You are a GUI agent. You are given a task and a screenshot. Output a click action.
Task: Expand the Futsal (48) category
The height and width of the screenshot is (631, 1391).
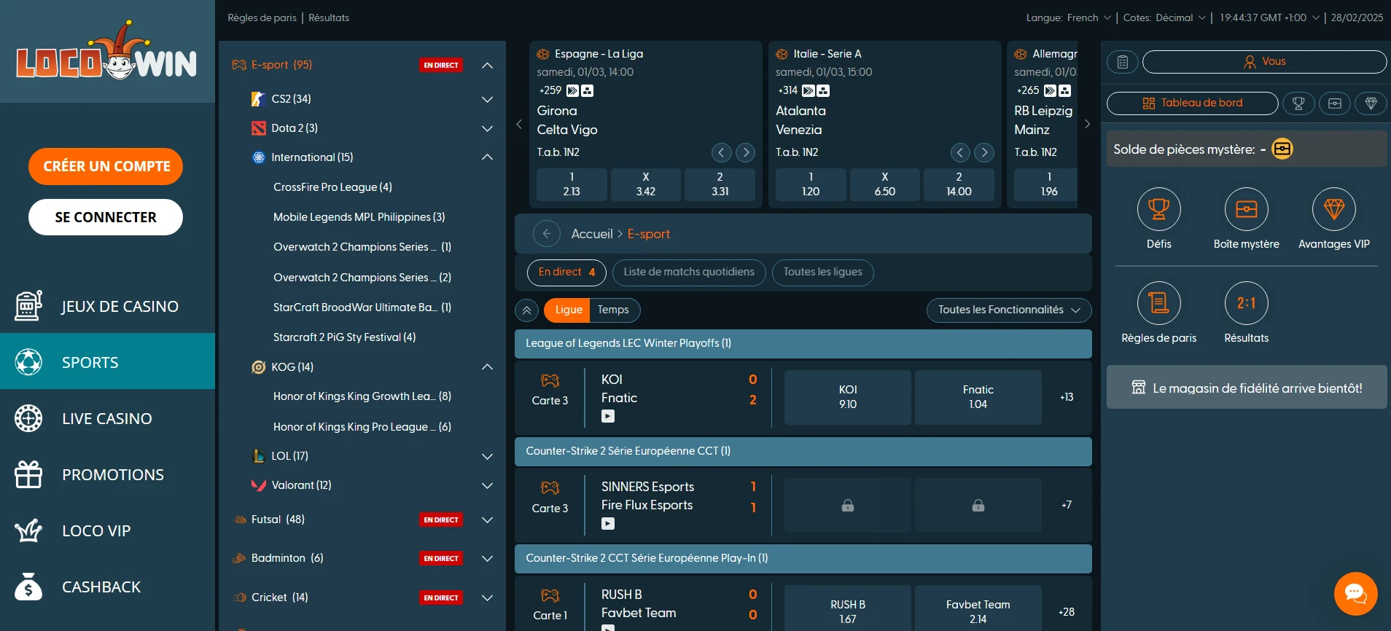[488, 520]
